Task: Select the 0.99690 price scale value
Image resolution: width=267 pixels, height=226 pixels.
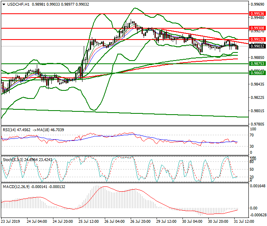Action: pos(257,4)
